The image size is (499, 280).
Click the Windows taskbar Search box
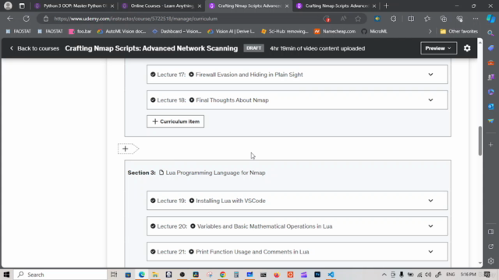click(x=61, y=275)
